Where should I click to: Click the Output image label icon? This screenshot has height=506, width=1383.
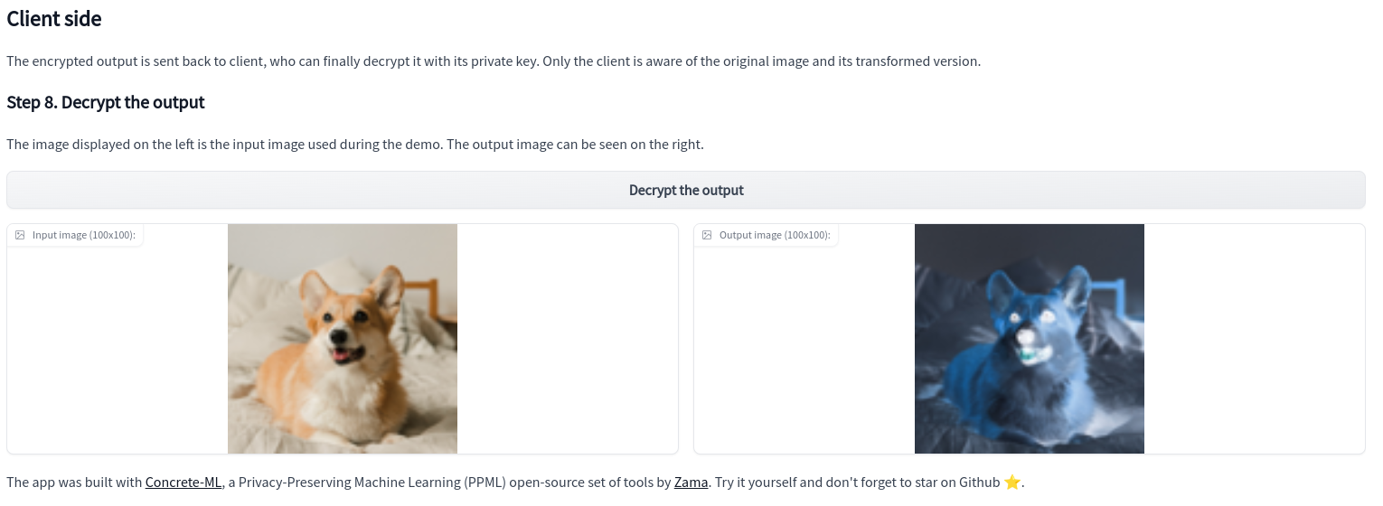[707, 235]
